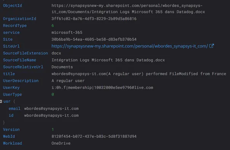This screenshot has height=150, width=230.
Task: Select the UserType value 0
Action: click(x=53, y=94)
